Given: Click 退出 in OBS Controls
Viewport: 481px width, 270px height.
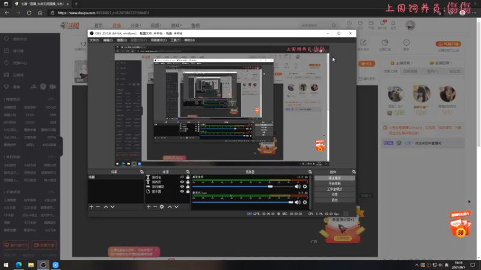Looking at the screenshot, I should pyautogui.click(x=334, y=200).
